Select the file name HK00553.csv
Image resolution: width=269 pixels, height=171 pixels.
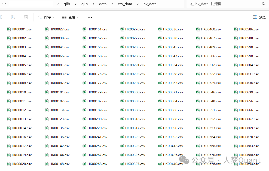pyautogui.click(x=211, y=128)
